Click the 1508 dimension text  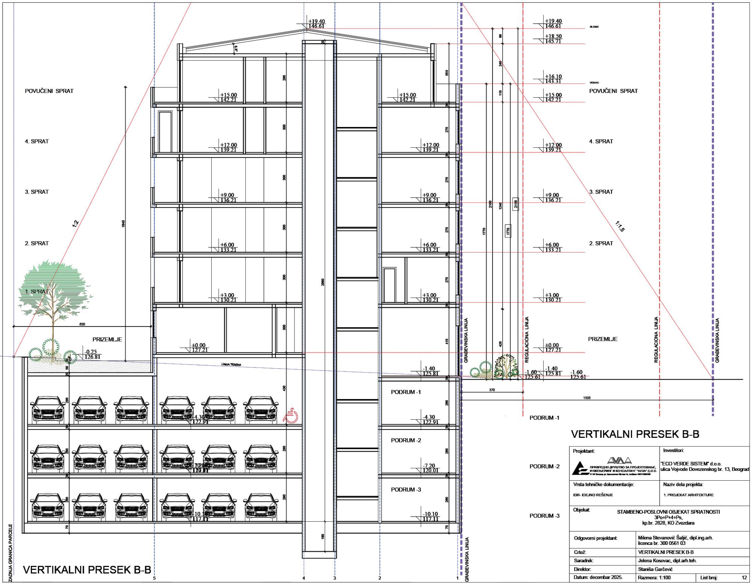click(x=587, y=398)
